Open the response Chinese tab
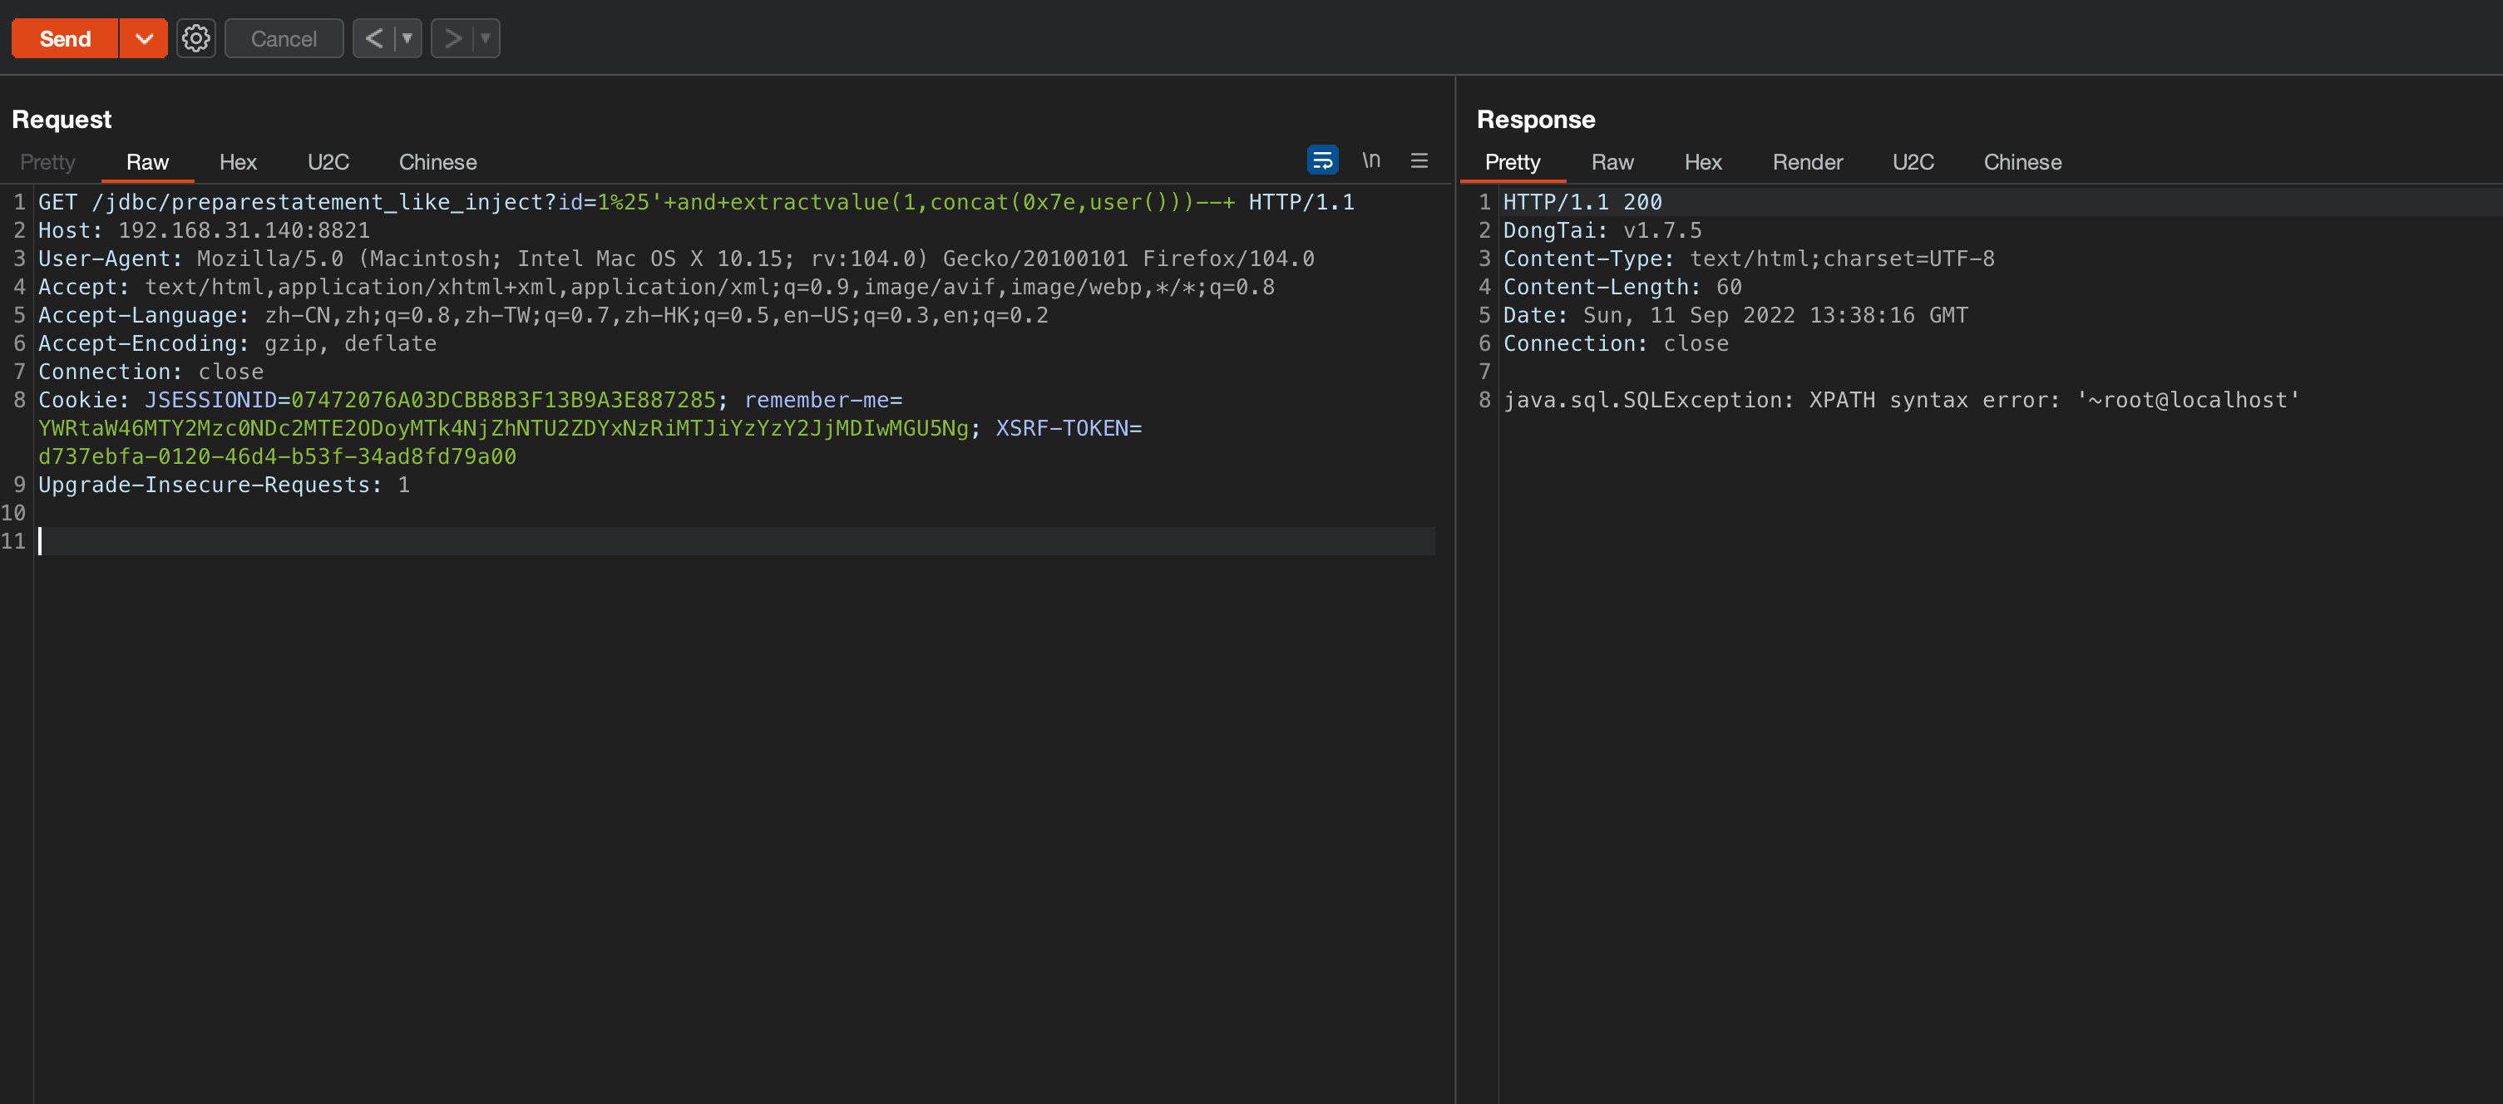The height and width of the screenshot is (1104, 2503). pos(2022,162)
